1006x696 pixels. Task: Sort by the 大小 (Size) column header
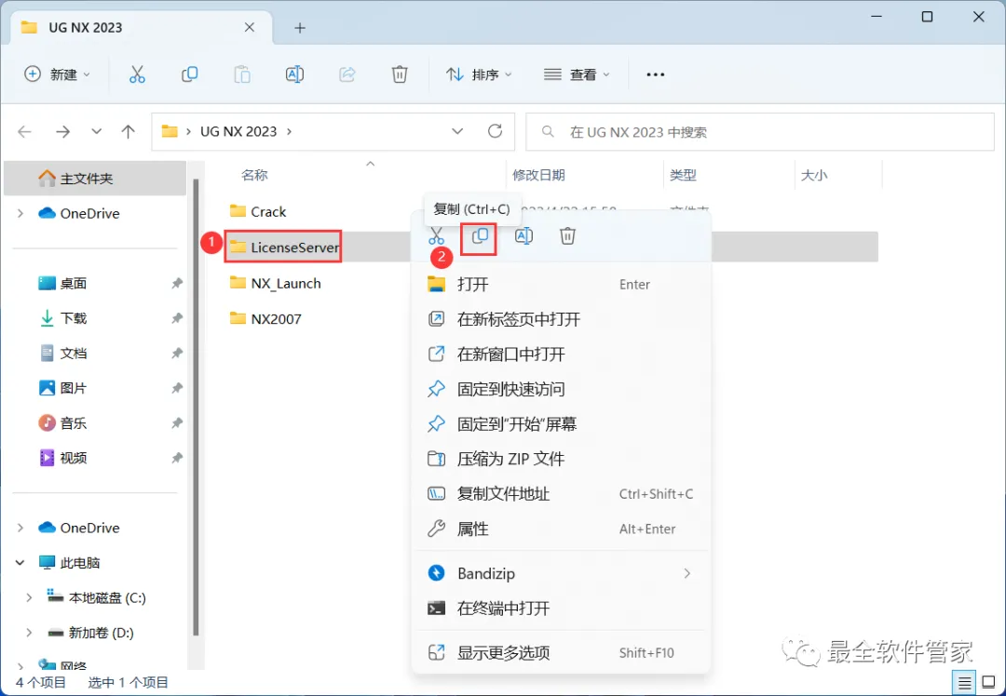pyautogui.click(x=813, y=175)
